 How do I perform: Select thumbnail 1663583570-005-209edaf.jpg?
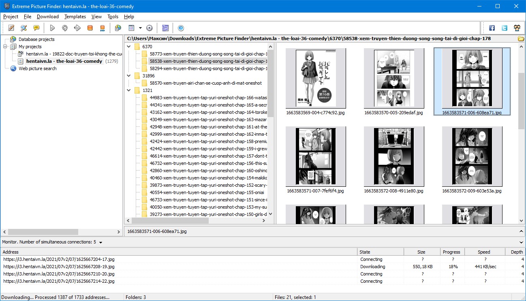click(x=393, y=82)
